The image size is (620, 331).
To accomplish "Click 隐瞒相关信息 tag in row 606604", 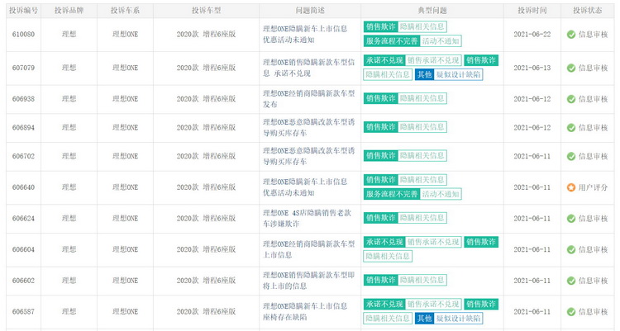I will click(388, 256).
